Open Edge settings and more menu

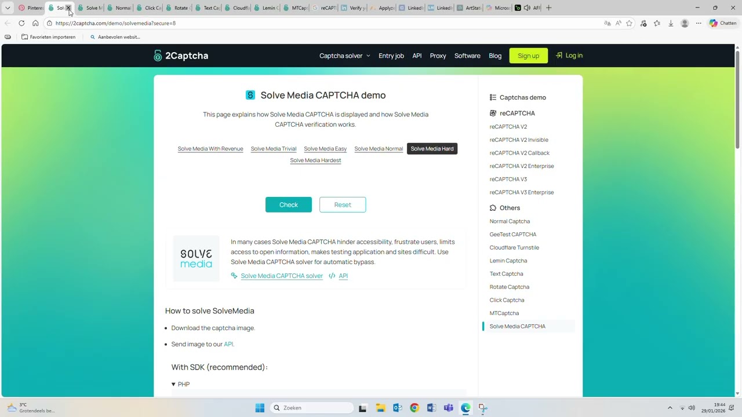click(699, 23)
